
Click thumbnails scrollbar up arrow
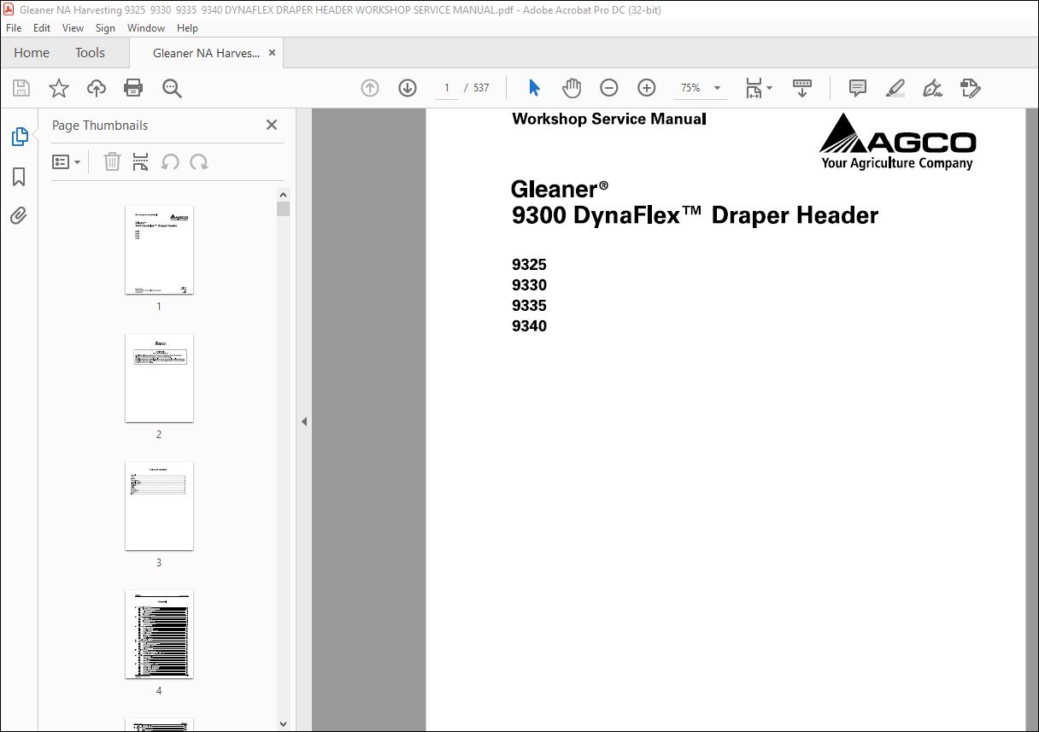[284, 194]
